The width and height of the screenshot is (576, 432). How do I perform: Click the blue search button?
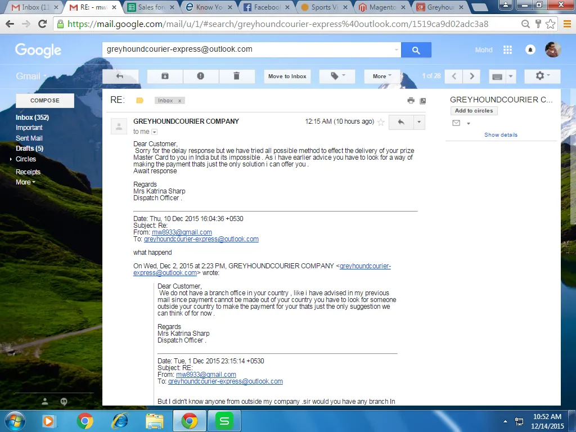tap(416, 50)
